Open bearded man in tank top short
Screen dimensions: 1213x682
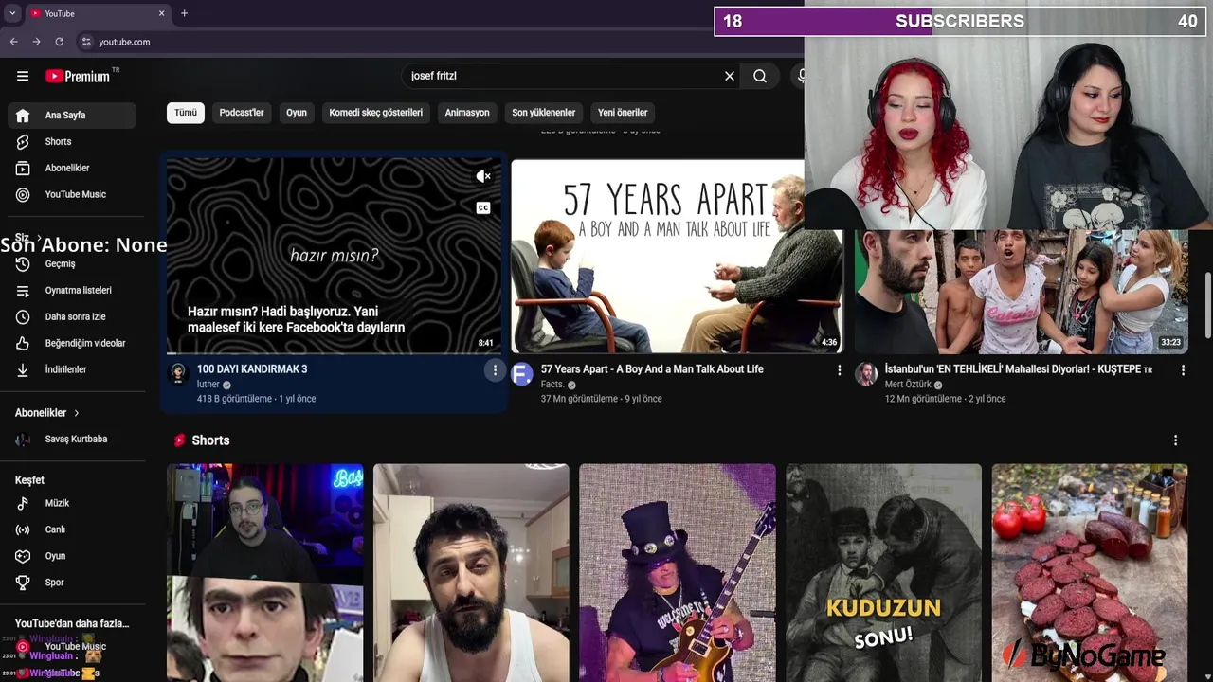click(x=471, y=573)
